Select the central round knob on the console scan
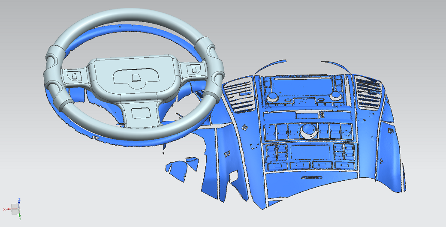The width and height of the screenshot is (446, 227). tap(308, 130)
